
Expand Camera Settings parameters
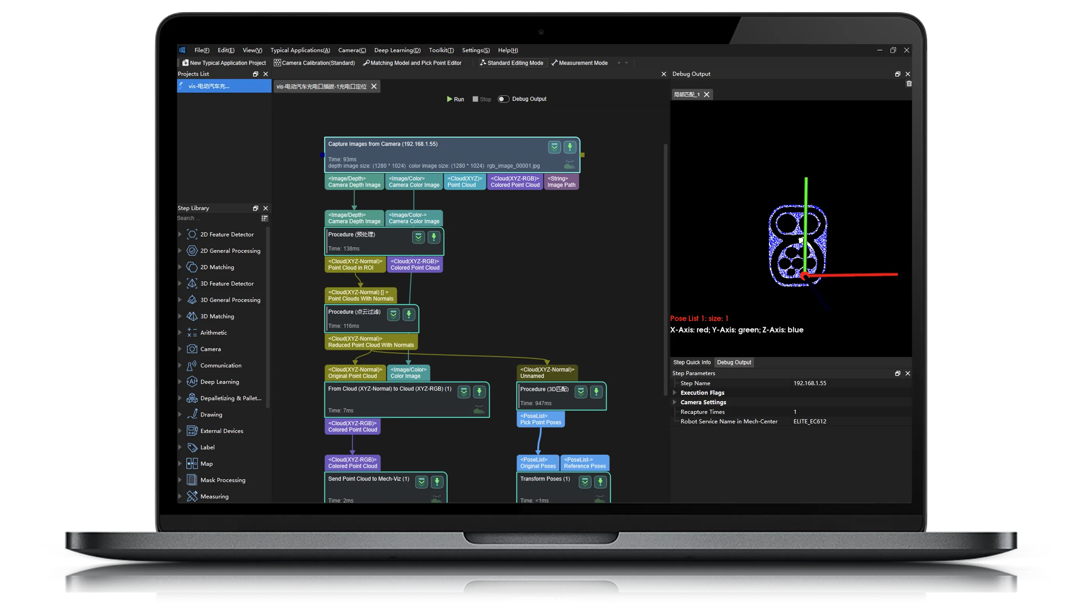click(675, 402)
